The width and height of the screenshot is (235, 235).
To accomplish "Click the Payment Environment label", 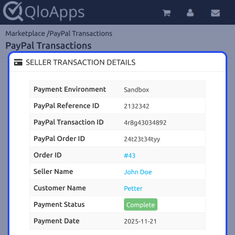I will pos(70,89).
